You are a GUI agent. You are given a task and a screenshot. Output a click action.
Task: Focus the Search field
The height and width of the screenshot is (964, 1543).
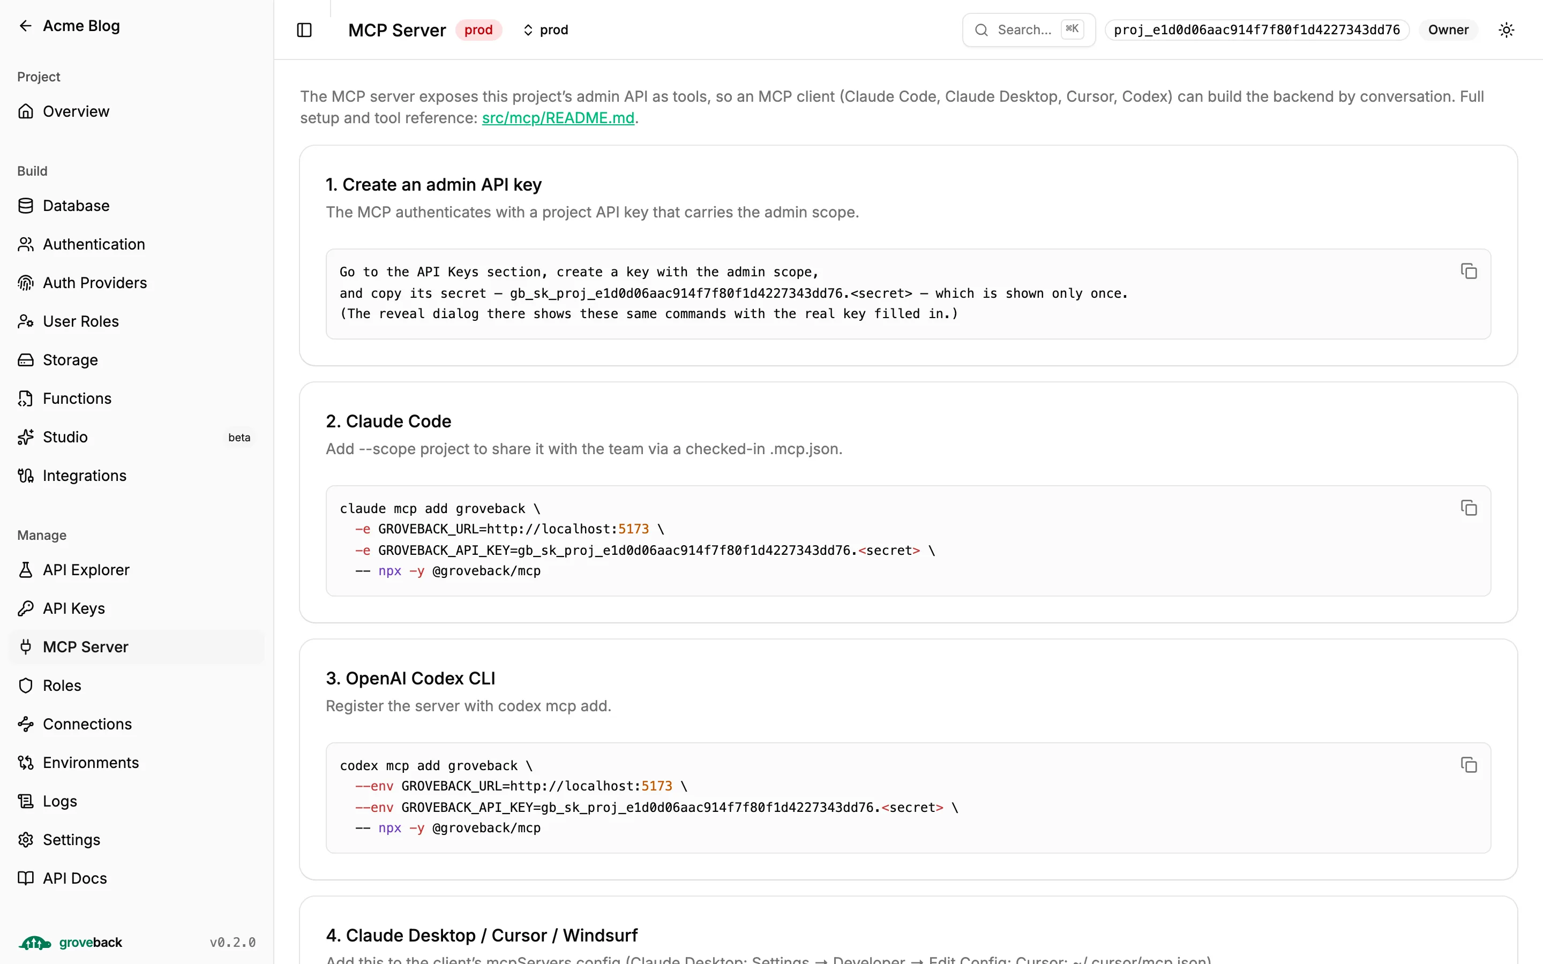(x=1029, y=30)
